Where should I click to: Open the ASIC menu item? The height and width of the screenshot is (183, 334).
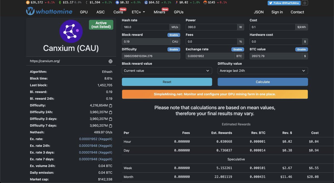100,12
